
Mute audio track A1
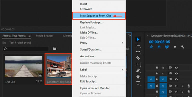point(176,86)
